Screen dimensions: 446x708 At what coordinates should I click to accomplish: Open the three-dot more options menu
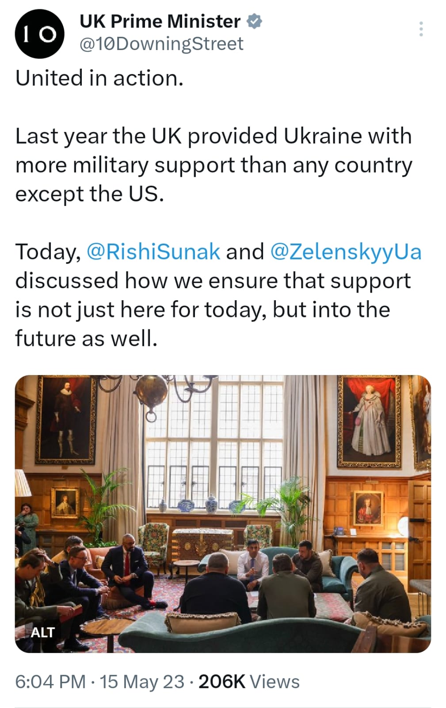click(421, 29)
